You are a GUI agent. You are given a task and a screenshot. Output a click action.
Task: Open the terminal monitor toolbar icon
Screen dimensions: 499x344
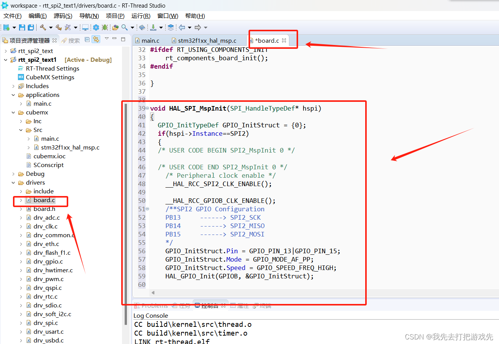[x=85, y=27]
